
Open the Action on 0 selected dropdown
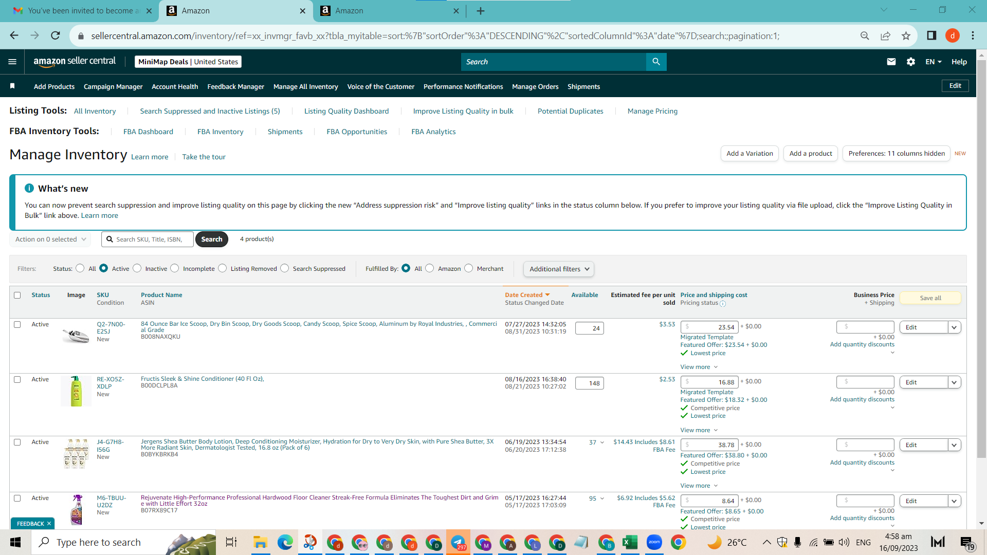[x=50, y=239]
